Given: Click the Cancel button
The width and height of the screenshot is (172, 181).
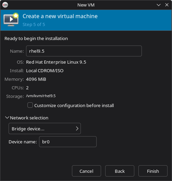Looking at the screenshot, I should click(x=86, y=171).
